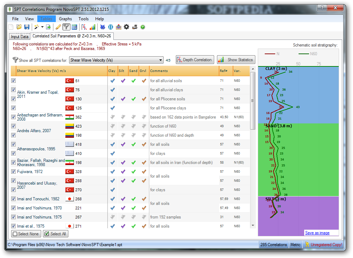
Task: Click the Comments column header
Action: pyautogui.click(x=184, y=71)
